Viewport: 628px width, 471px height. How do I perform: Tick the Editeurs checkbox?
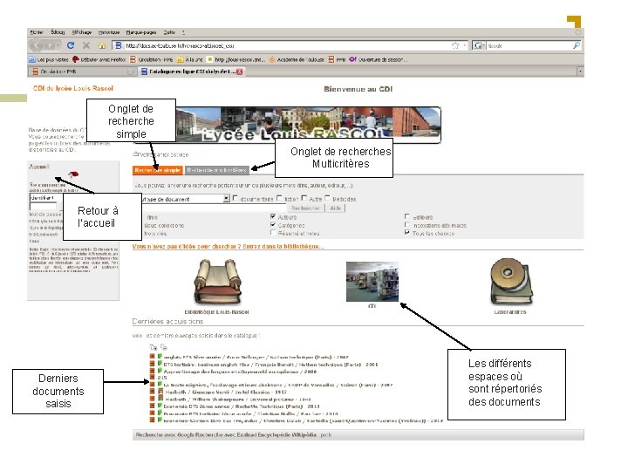point(407,216)
